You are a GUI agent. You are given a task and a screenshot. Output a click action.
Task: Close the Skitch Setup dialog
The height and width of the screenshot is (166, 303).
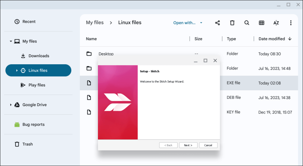215,60
